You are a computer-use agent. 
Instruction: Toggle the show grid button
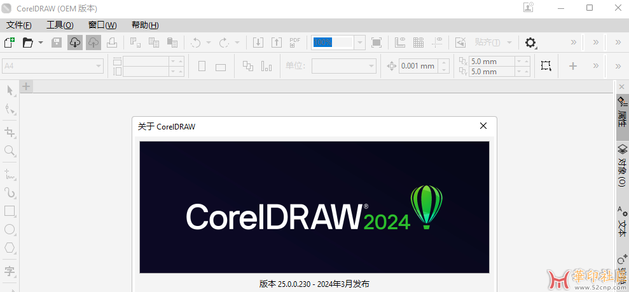pos(418,43)
